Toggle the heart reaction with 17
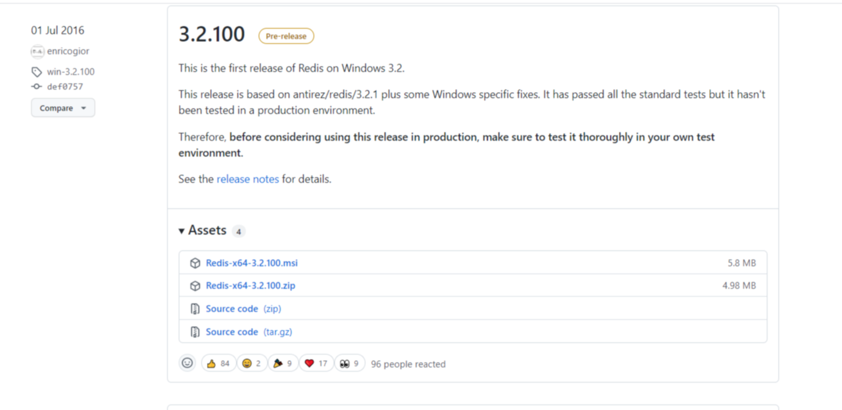The width and height of the screenshot is (842, 410). pyautogui.click(x=316, y=363)
